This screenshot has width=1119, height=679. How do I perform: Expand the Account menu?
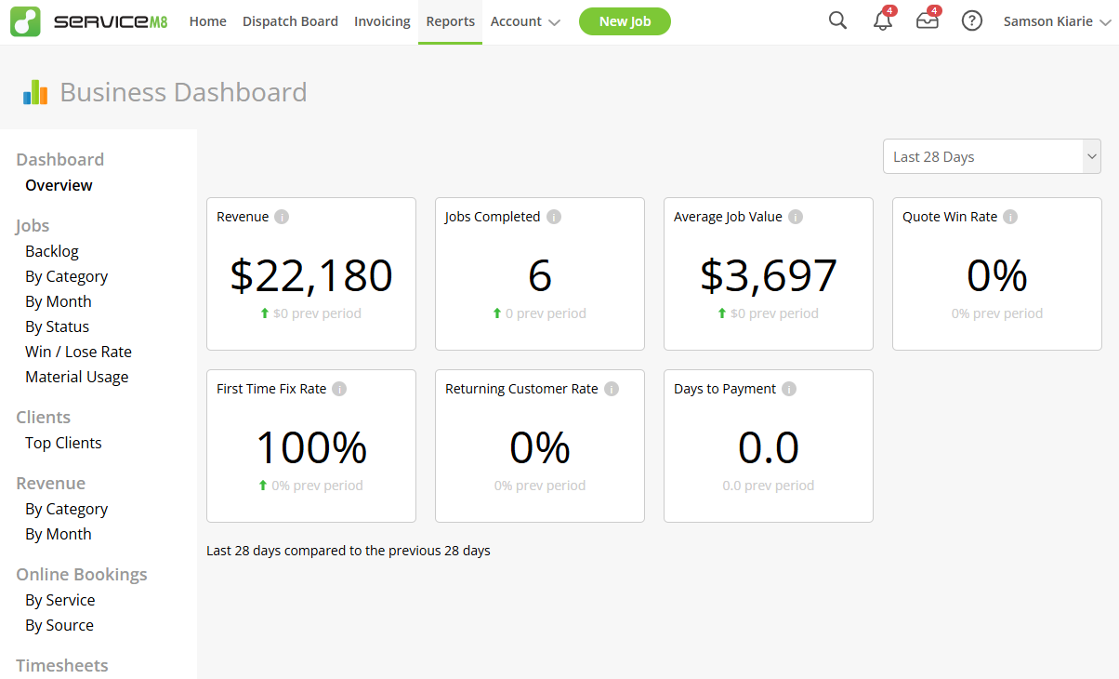click(525, 21)
